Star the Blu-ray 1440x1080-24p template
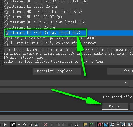133x127 pixels. point(6,38)
